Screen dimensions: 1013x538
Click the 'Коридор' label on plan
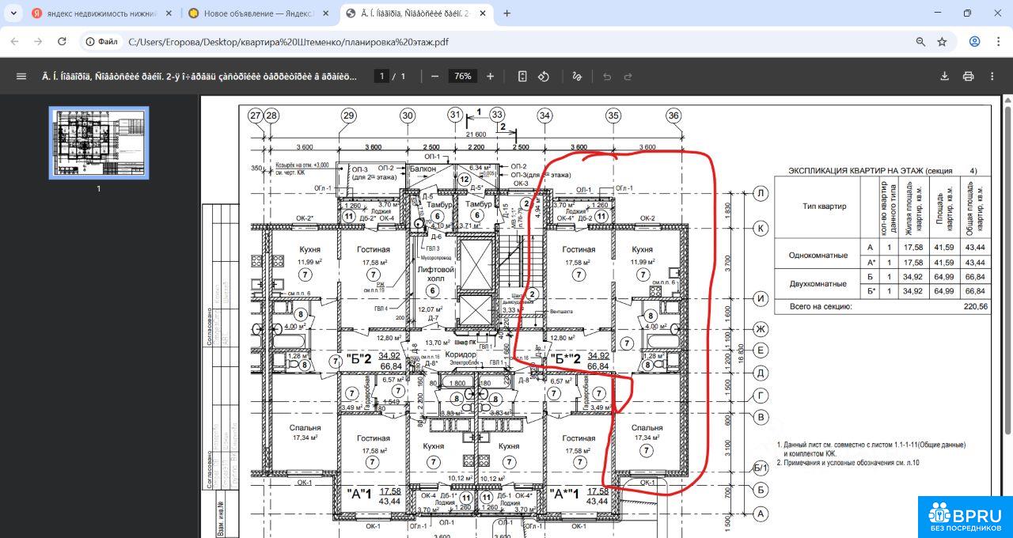click(x=461, y=354)
